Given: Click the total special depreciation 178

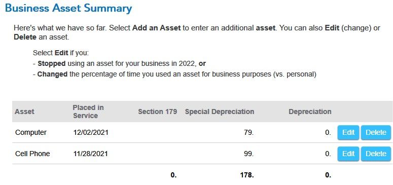Looking at the screenshot, I should [247, 175].
